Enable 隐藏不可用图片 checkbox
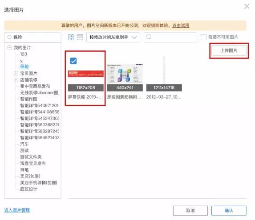This screenshot has height=220, width=255. click(x=203, y=37)
